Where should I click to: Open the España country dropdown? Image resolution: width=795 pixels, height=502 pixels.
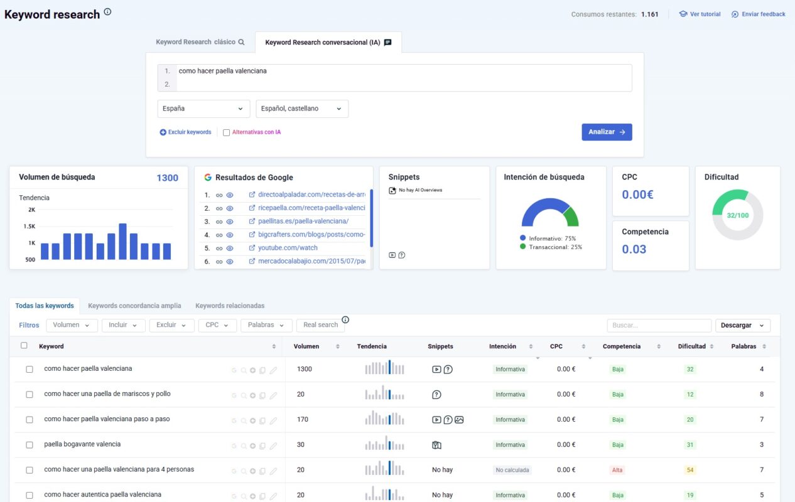[x=203, y=109]
